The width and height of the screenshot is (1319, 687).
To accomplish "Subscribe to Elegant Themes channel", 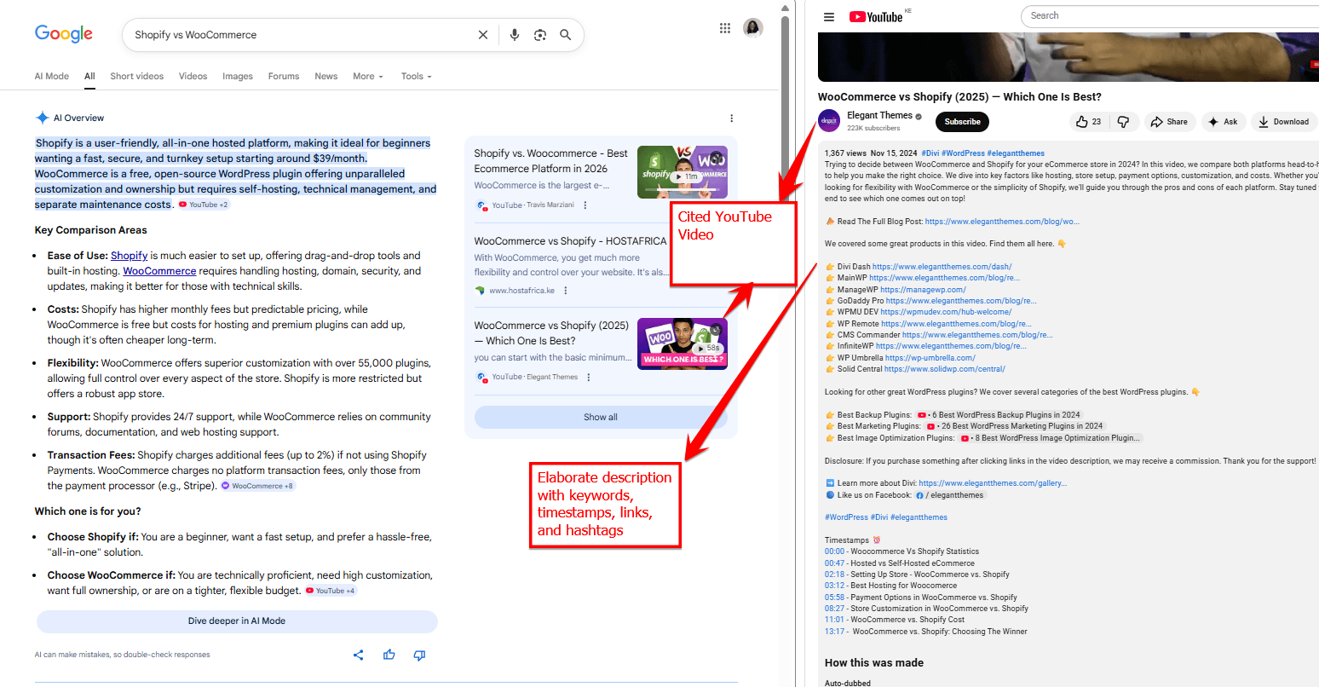I will [x=961, y=121].
